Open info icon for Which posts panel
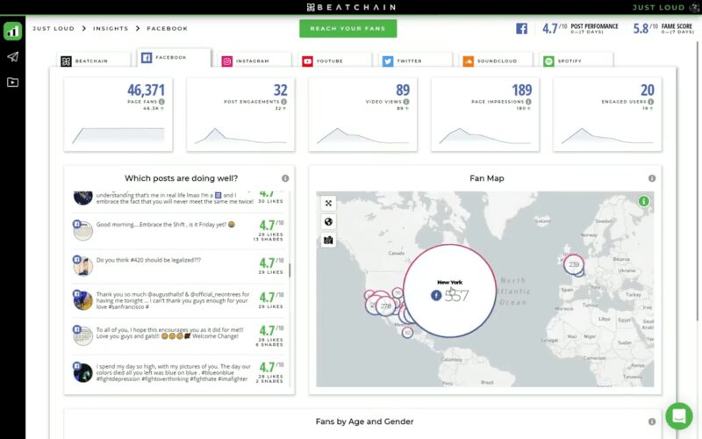Viewport: 702px width, 439px height. pos(285,178)
